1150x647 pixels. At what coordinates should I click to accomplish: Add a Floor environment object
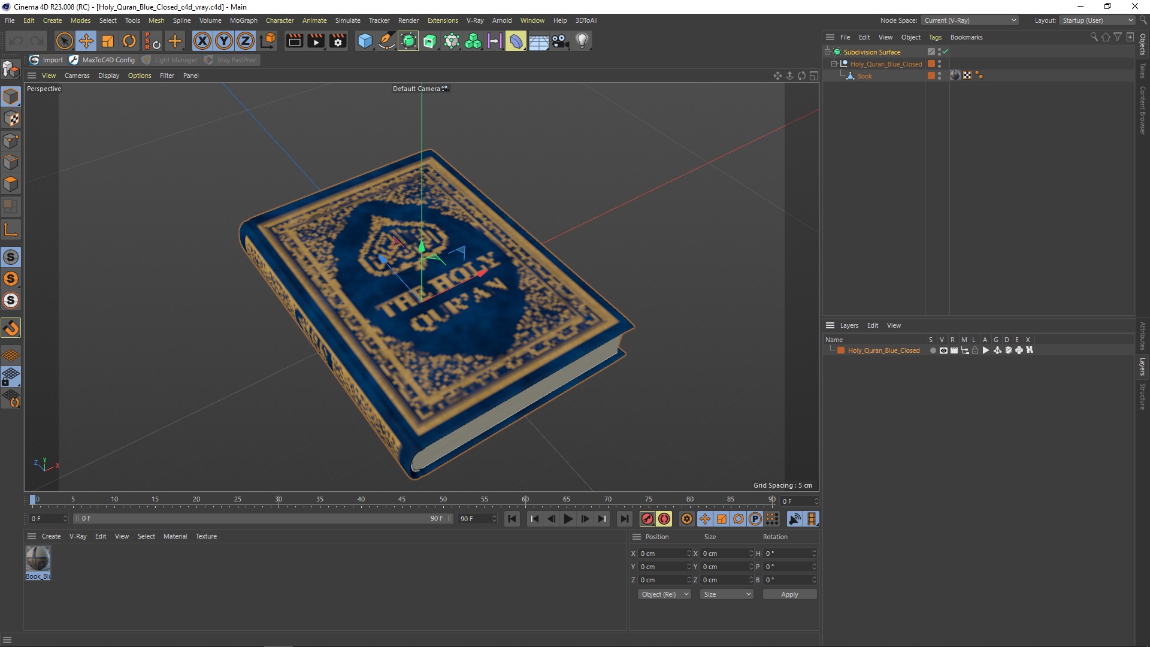[x=538, y=41]
